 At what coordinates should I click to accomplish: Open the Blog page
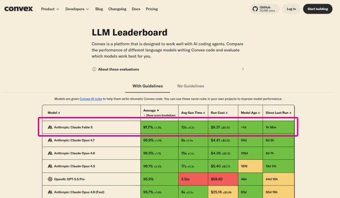pyautogui.click(x=99, y=9)
